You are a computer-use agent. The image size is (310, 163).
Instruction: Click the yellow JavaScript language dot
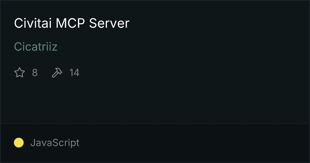tap(19, 143)
